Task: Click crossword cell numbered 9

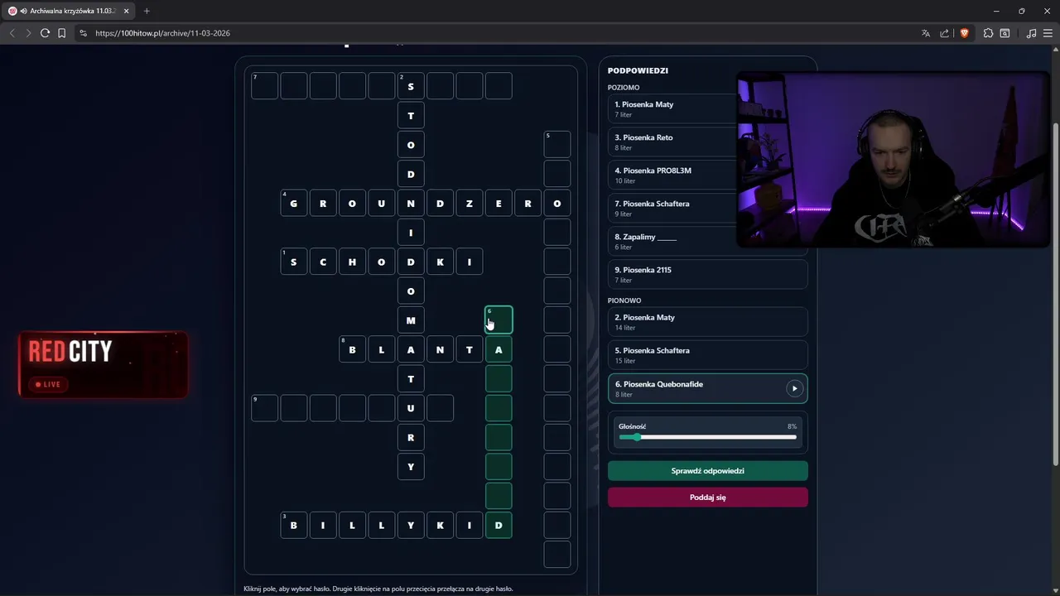Action: (265, 408)
